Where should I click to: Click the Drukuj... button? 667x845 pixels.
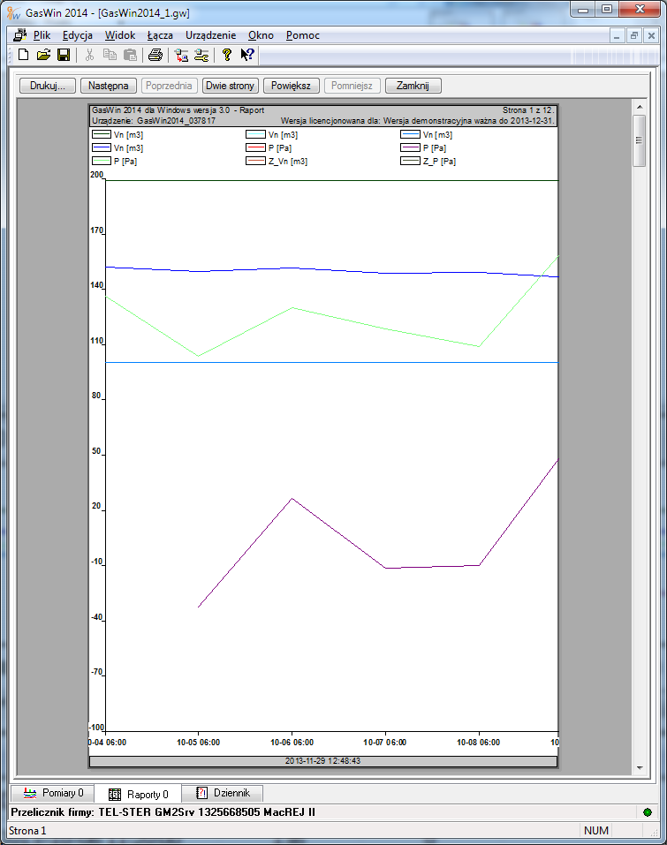[48, 86]
